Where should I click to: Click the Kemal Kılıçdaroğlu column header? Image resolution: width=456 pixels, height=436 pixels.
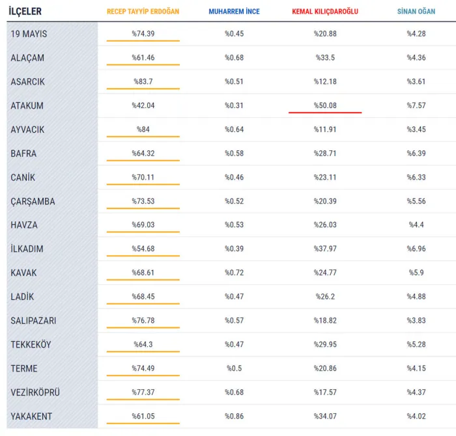325,11
